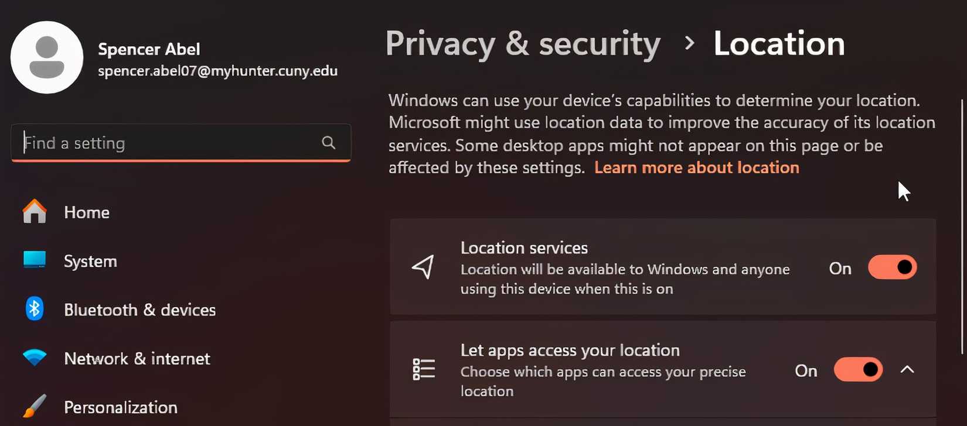Click the search magnifier in Find a setting
Screen dimensions: 967x426
(328, 142)
